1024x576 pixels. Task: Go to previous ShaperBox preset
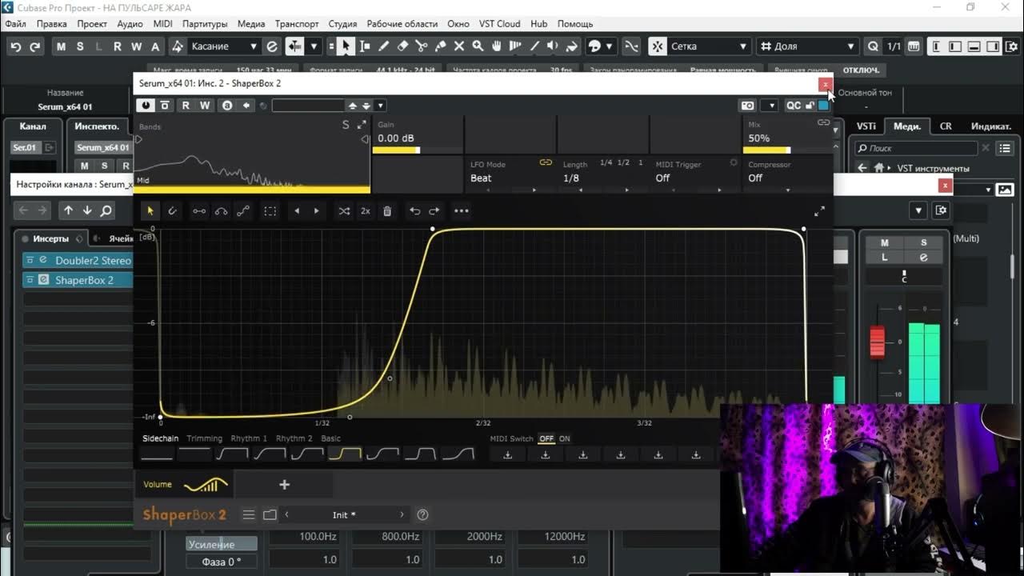pyautogui.click(x=286, y=514)
